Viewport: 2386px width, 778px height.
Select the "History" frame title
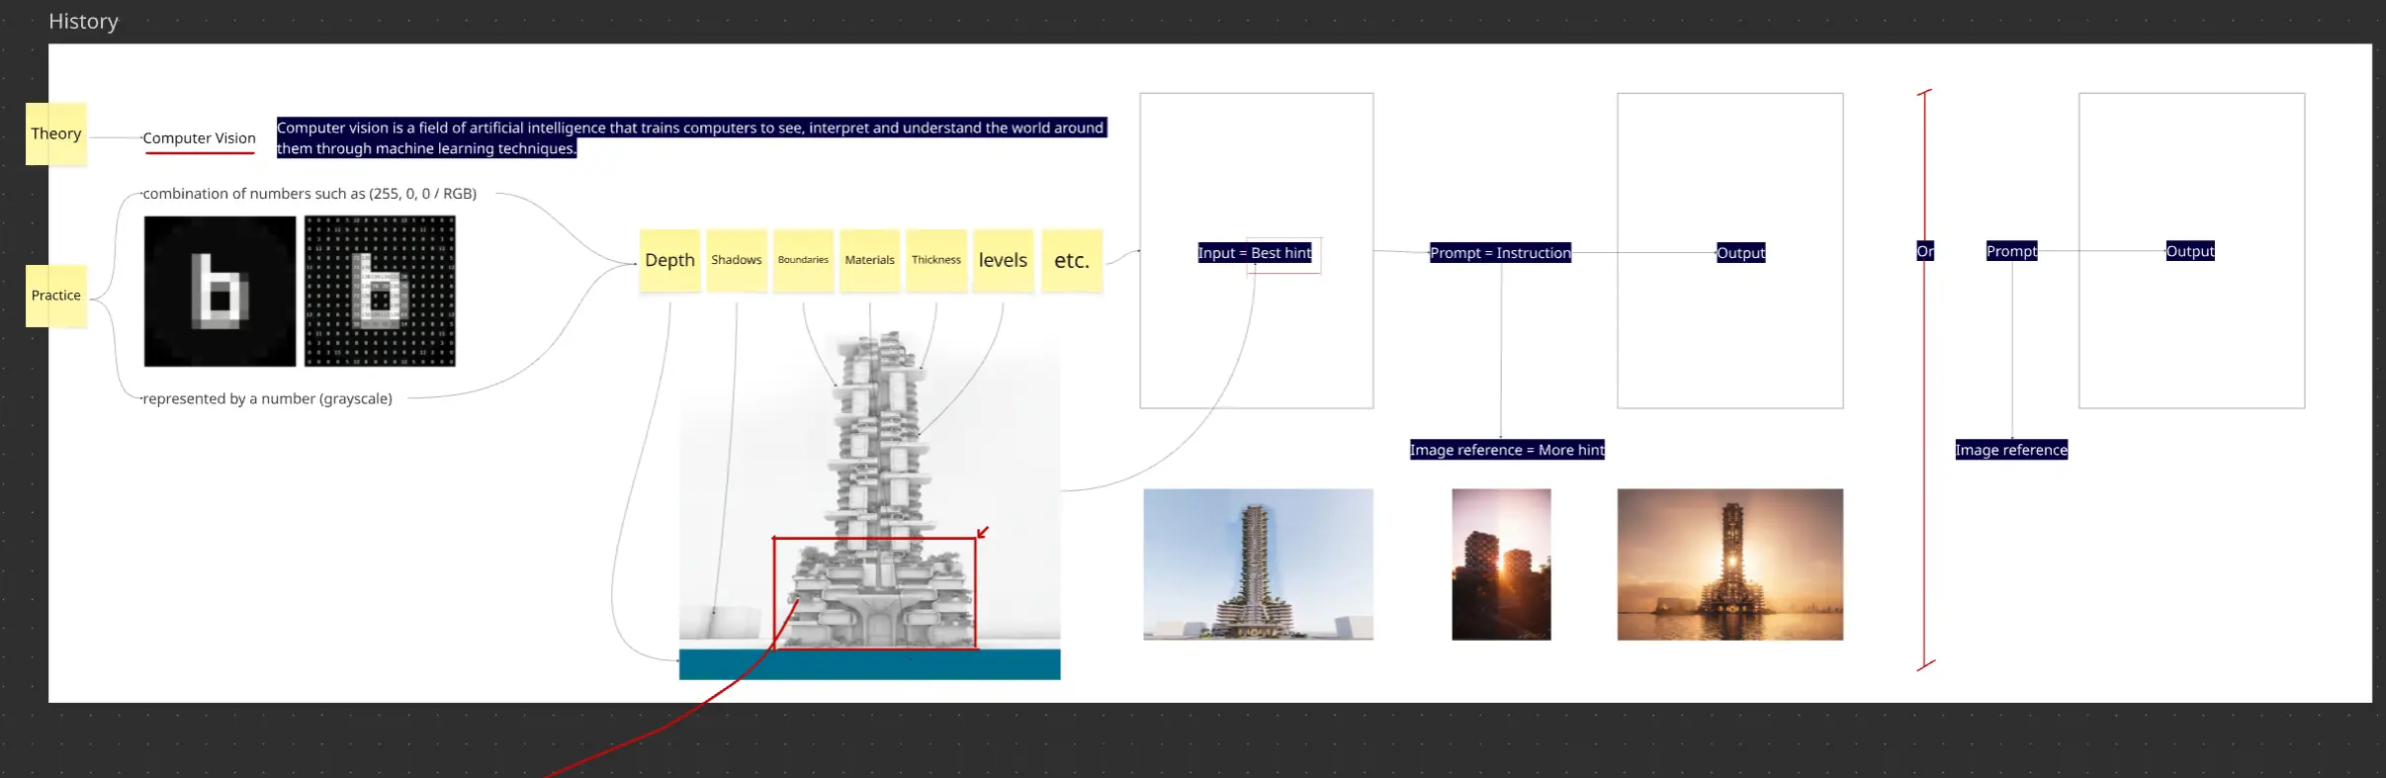coord(83,21)
